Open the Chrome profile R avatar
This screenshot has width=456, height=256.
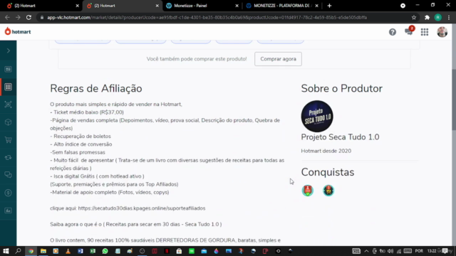coord(437,17)
